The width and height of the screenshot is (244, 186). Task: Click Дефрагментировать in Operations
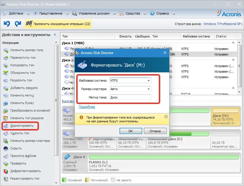pos(26,171)
